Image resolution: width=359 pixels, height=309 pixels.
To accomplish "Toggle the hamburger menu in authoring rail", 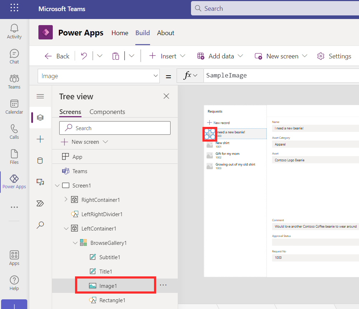I will [x=40, y=96].
